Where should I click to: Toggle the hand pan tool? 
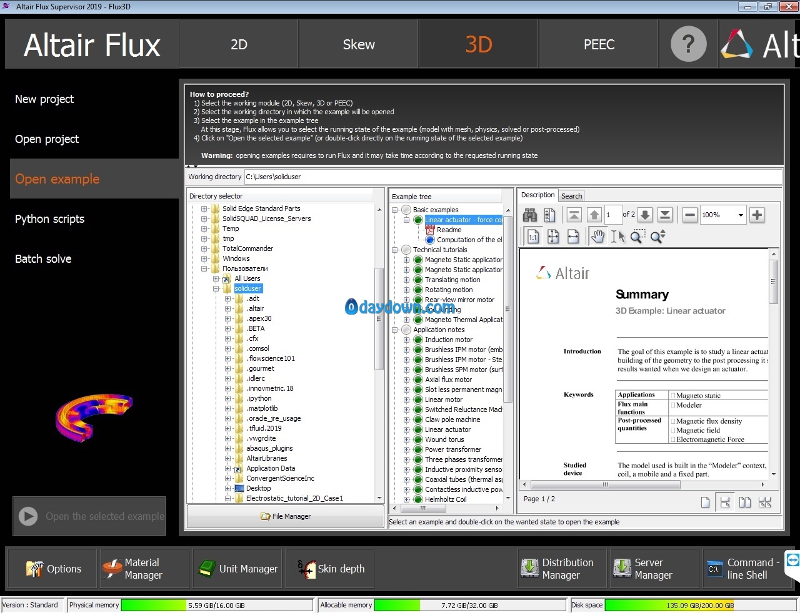point(597,237)
